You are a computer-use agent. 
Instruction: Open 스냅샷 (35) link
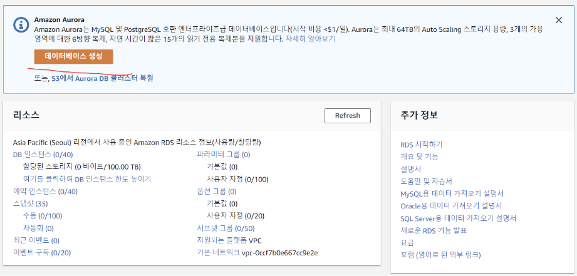point(31,203)
